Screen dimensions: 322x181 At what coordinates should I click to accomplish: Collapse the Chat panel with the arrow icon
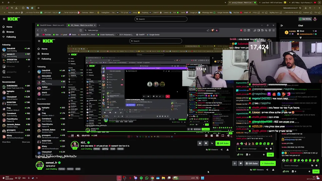[x=281, y=26]
